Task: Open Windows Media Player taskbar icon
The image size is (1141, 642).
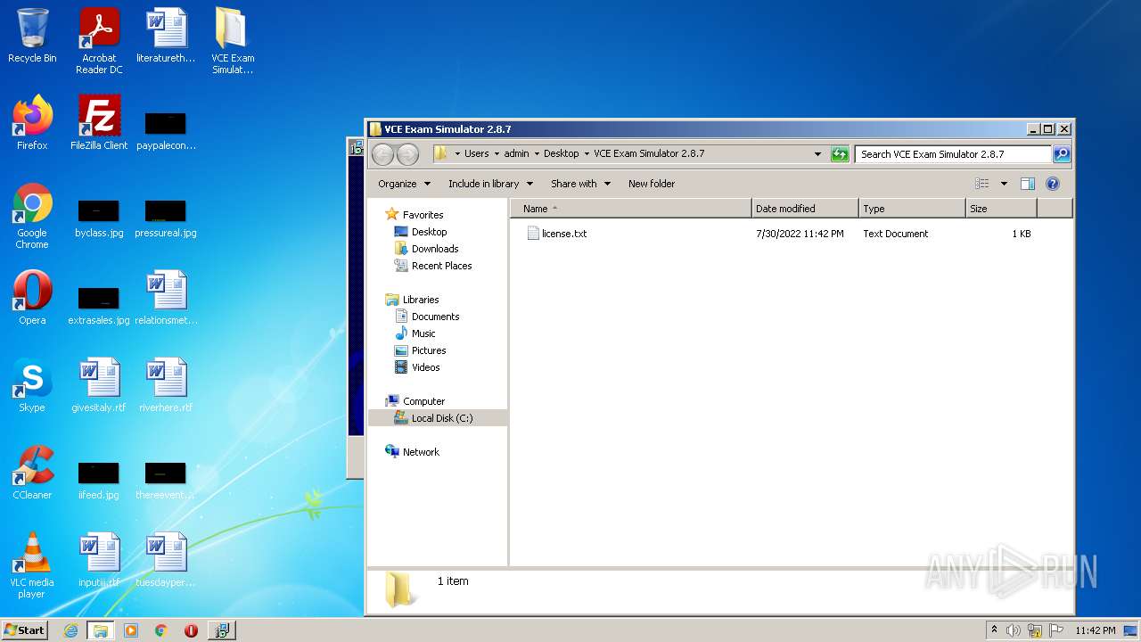Action: click(131, 630)
